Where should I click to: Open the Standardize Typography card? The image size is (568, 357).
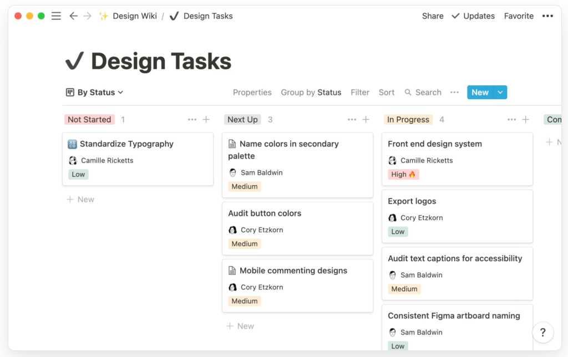(126, 144)
